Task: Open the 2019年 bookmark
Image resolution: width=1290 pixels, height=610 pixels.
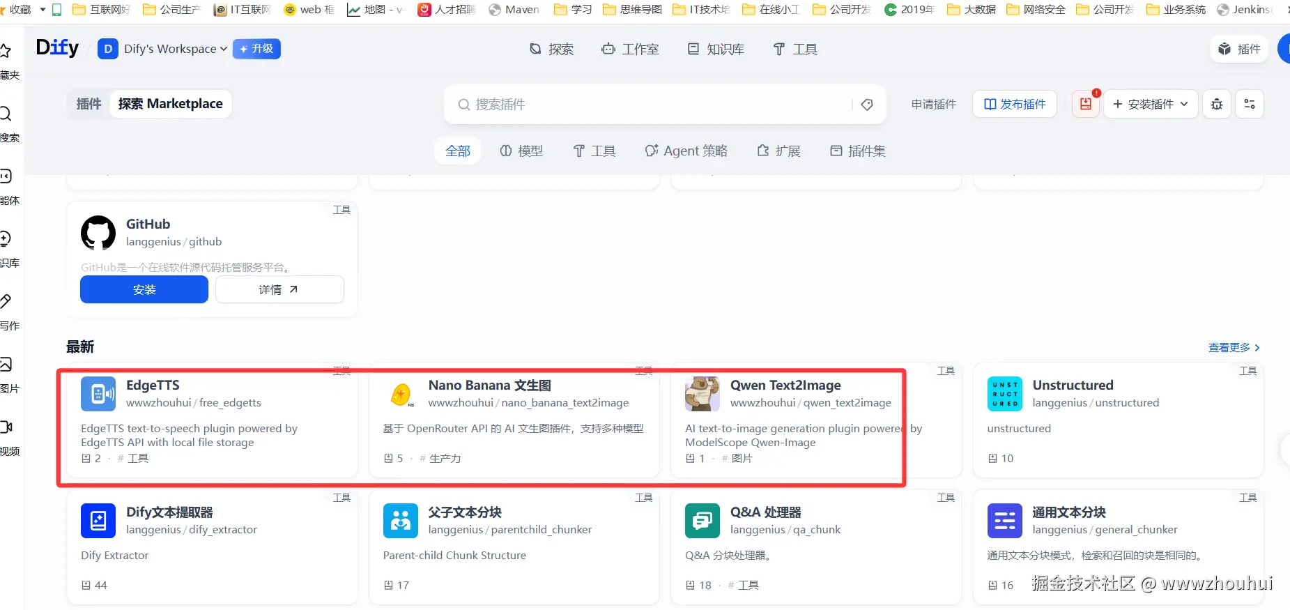Action: [909, 9]
